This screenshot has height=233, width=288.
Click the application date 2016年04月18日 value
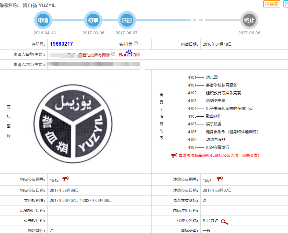(x=217, y=44)
